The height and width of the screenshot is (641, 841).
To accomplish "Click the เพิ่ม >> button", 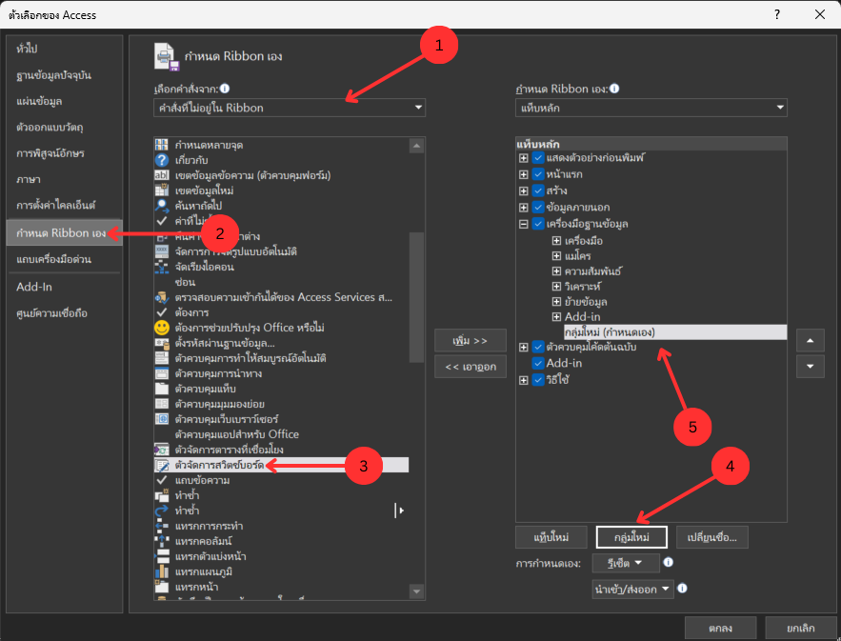I will pyautogui.click(x=471, y=340).
